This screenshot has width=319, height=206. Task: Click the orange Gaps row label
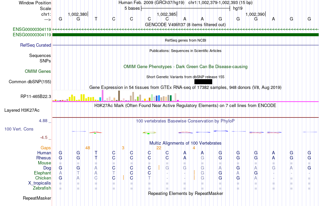click(46, 148)
